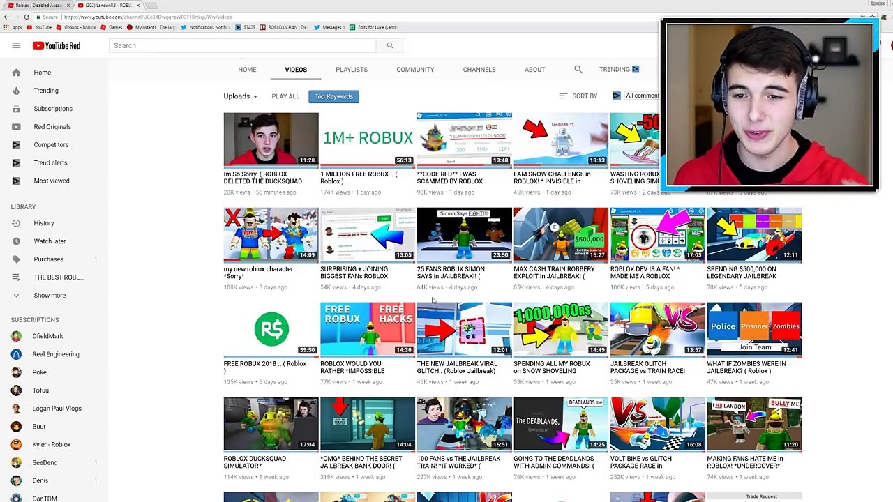The image size is (893, 502).
Task: Open the Subscriptions sidebar entry
Action: pos(53,109)
